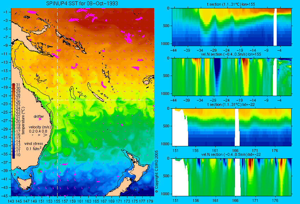Select the "t section (1.1..31°C) lon=155" heading
This screenshot has width=300, height=204.
pos(231,4)
